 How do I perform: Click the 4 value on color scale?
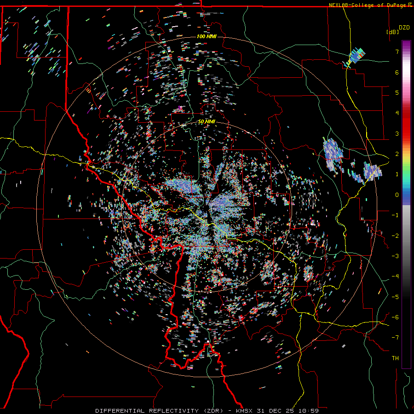(x=397, y=113)
